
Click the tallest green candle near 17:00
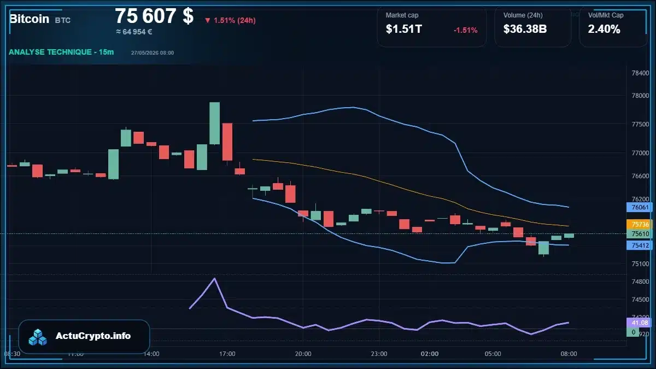click(x=215, y=123)
